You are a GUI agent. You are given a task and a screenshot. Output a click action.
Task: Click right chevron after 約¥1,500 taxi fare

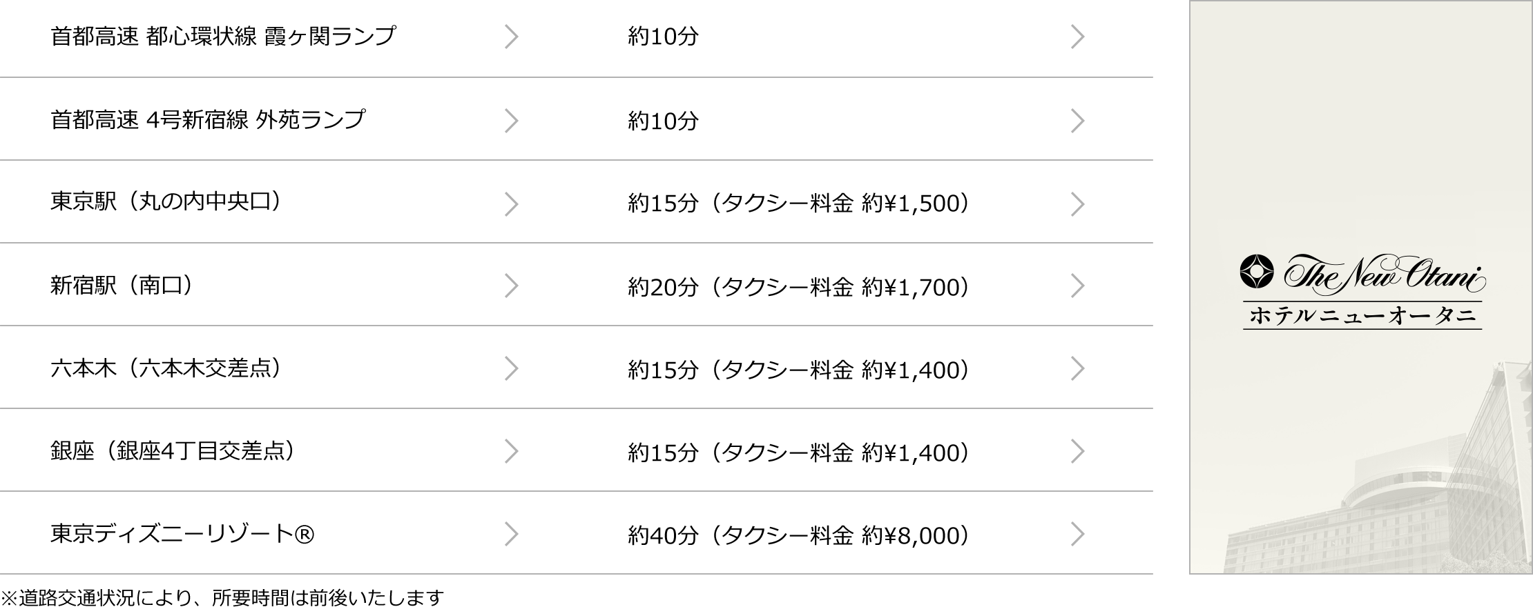tap(1077, 203)
